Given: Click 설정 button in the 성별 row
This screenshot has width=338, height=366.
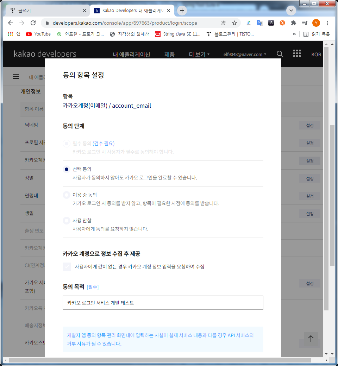Looking at the screenshot, I should (x=310, y=178).
